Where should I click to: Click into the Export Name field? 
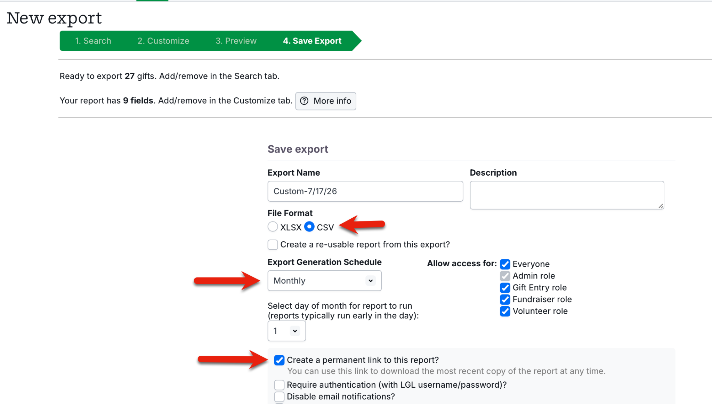365,191
